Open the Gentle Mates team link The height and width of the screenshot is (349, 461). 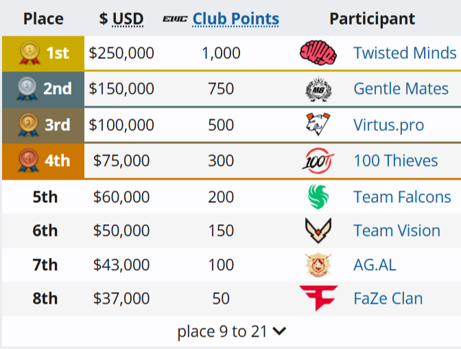pos(401,89)
